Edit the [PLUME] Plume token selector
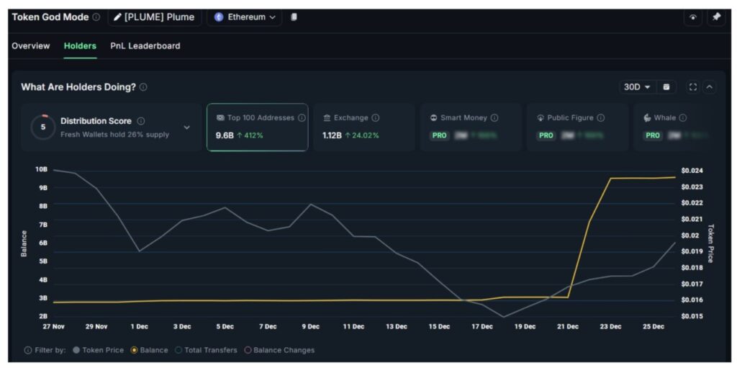Image resolution: width=737 pixels, height=368 pixels. tap(154, 17)
